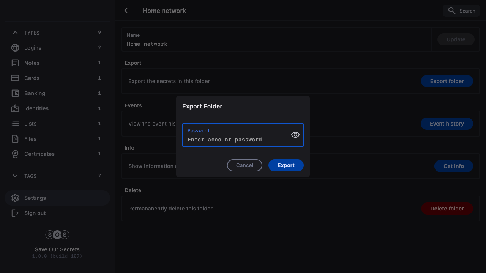Viewport: 486px width, 273px height.
Task: Click the account password input field
Action: (235, 139)
